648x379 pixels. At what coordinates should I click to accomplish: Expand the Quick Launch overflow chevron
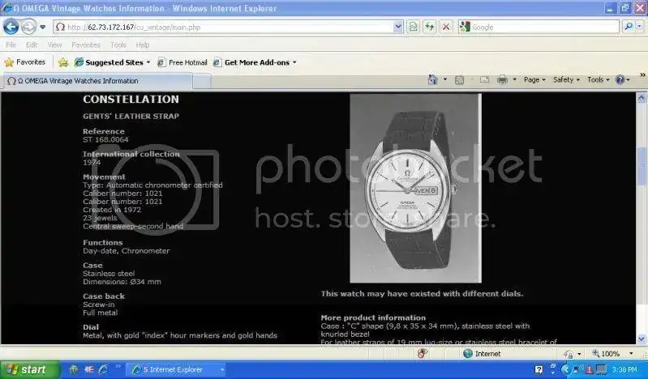pyautogui.click(x=118, y=366)
